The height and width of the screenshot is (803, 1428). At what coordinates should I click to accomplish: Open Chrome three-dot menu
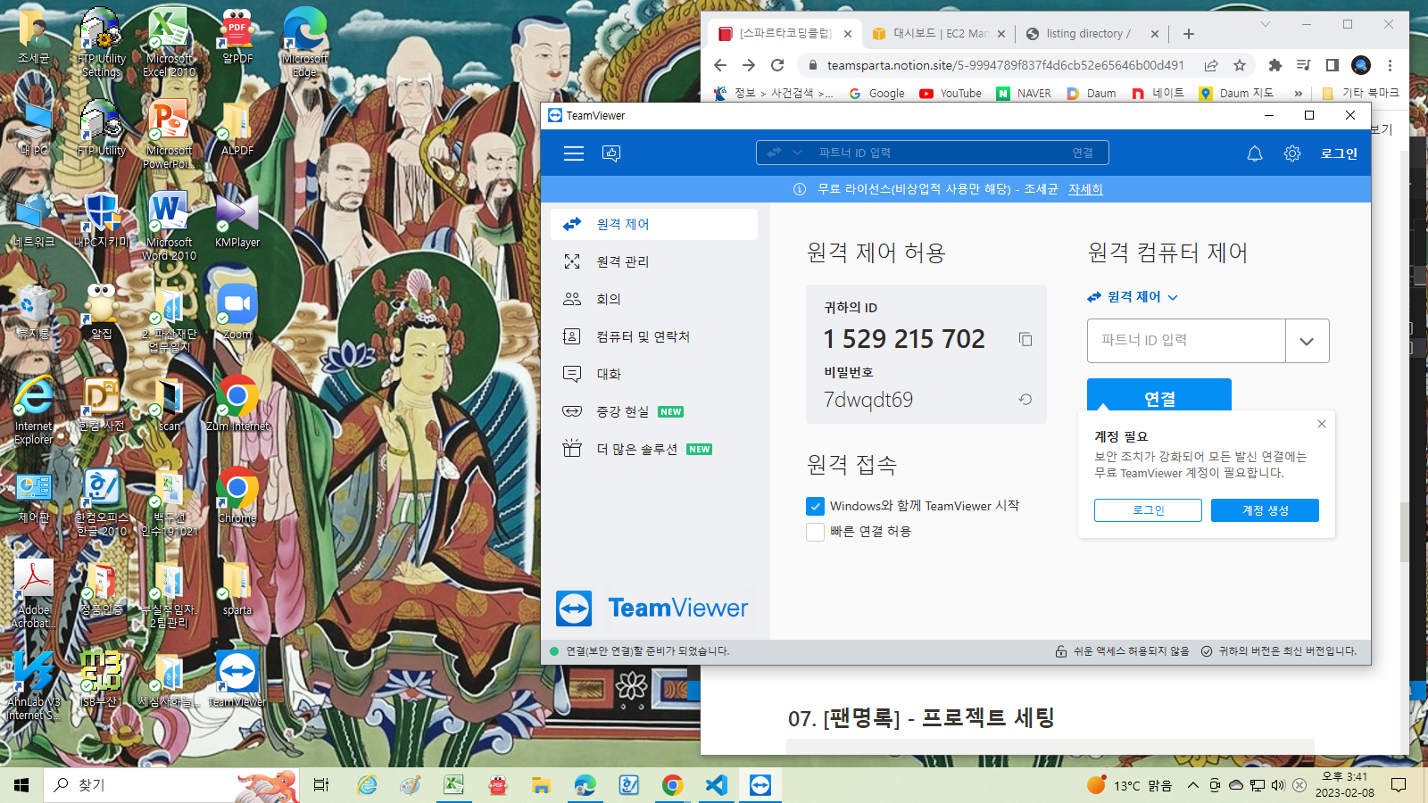pyautogui.click(x=1390, y=65)
